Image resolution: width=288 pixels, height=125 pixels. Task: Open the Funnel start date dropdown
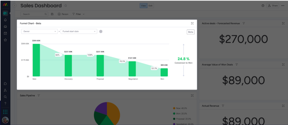79,31
